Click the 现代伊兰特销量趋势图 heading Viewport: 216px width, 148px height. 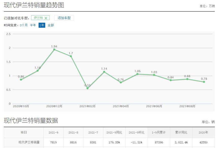coord(34,5)
